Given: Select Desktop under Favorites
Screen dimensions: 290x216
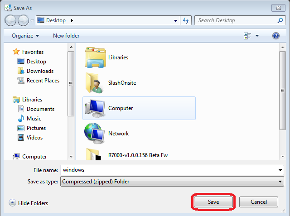Looking at the screenshot, I should 36,62.
